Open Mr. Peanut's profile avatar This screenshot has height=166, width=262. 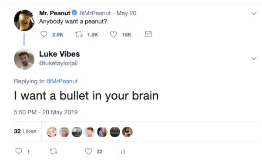24,20
